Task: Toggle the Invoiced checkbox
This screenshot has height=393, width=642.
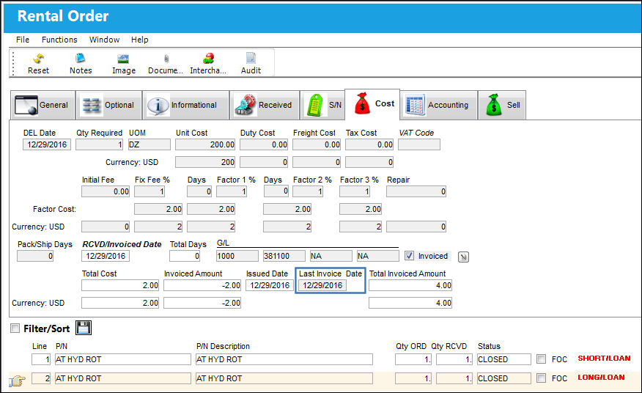Action: click(x=409, y=256)
